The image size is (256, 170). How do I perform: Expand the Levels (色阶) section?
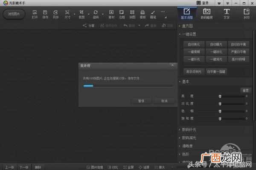point(180,154)
